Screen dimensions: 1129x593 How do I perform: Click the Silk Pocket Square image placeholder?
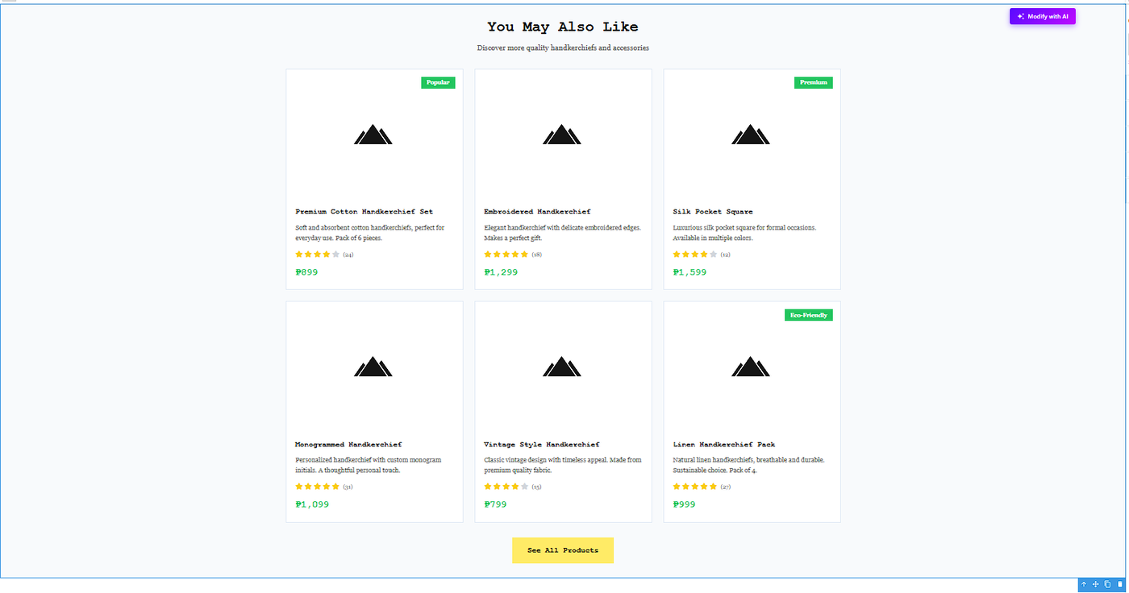click(x=751, y=135)
